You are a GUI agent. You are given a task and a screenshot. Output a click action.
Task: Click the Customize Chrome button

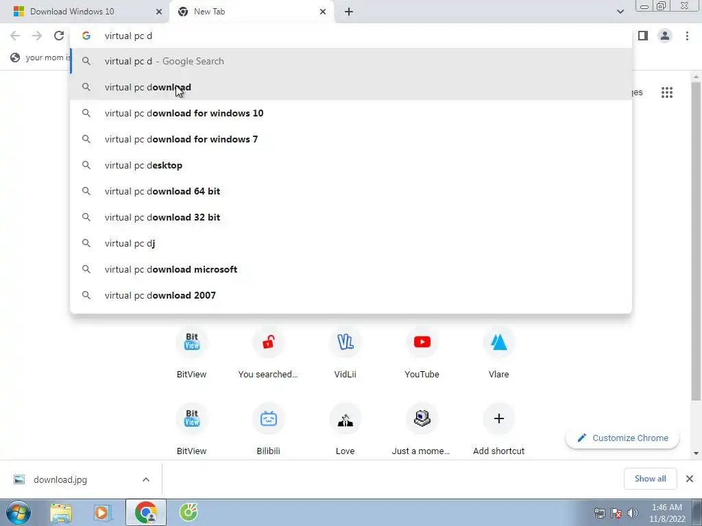(x=622, y=438)
